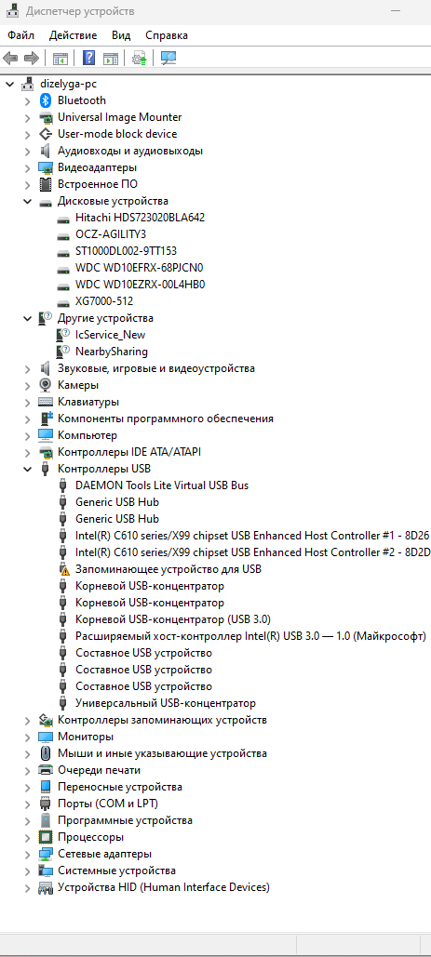Viewport: 431px width, 957px height.
Task: Collapse the Другие устройства category
Action: pyautogui.click(x=28, y=318)
